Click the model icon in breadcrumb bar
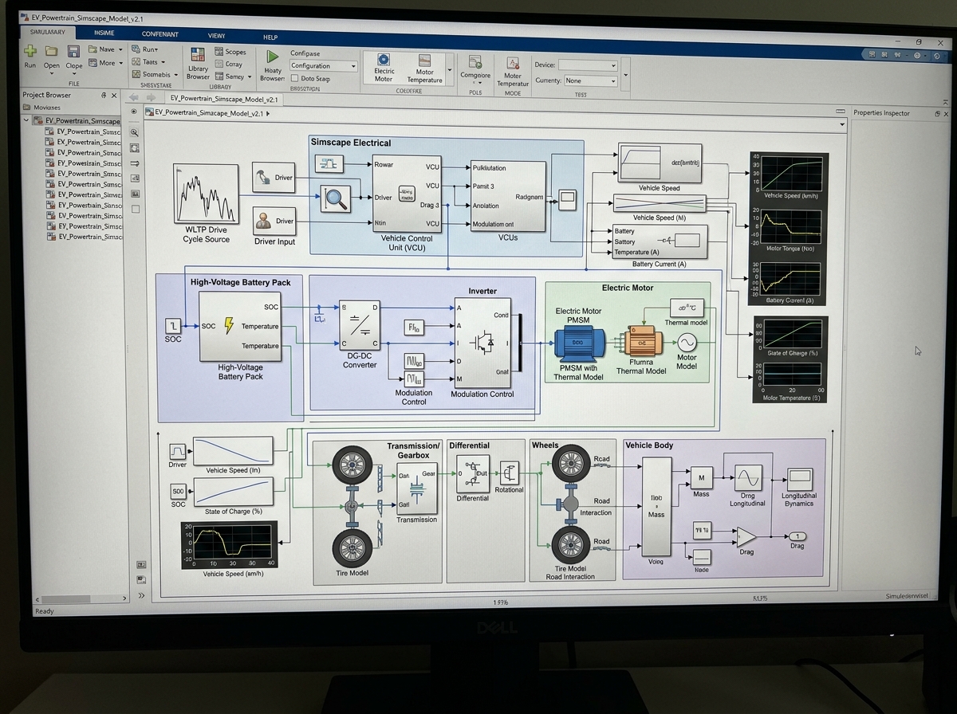 point(148,113)
